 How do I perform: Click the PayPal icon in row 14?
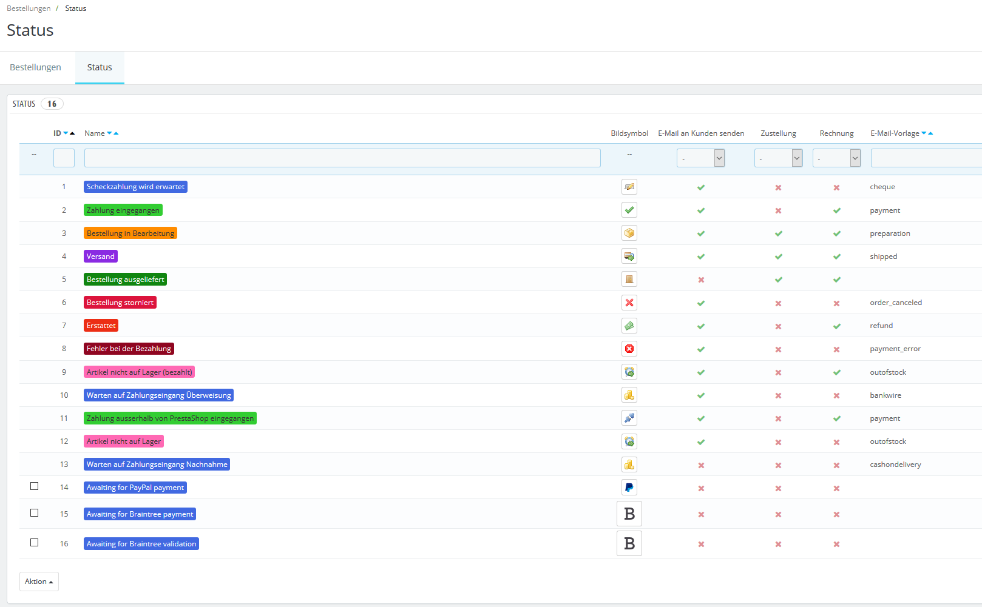point(629,488)
